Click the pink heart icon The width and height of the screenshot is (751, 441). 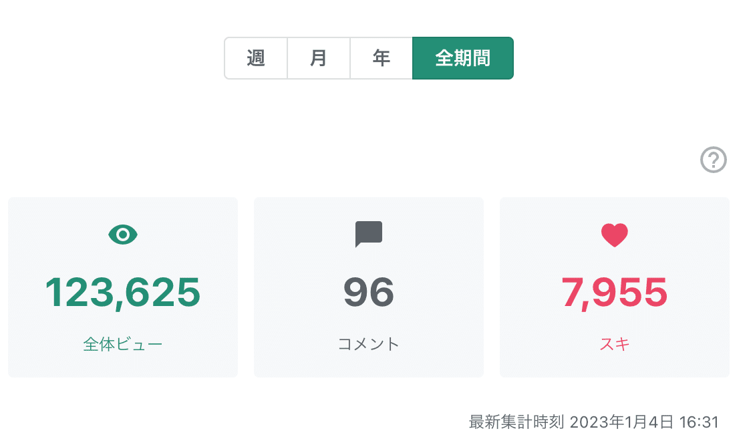point(614,235)
